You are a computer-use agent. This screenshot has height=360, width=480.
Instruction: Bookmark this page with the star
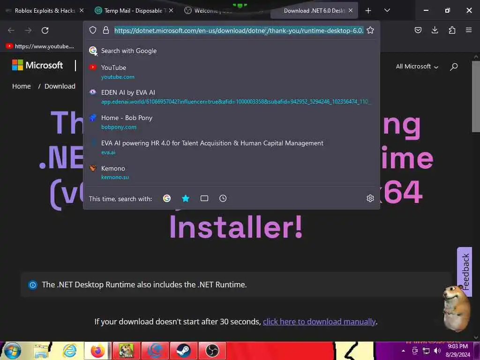pos(370,30)
